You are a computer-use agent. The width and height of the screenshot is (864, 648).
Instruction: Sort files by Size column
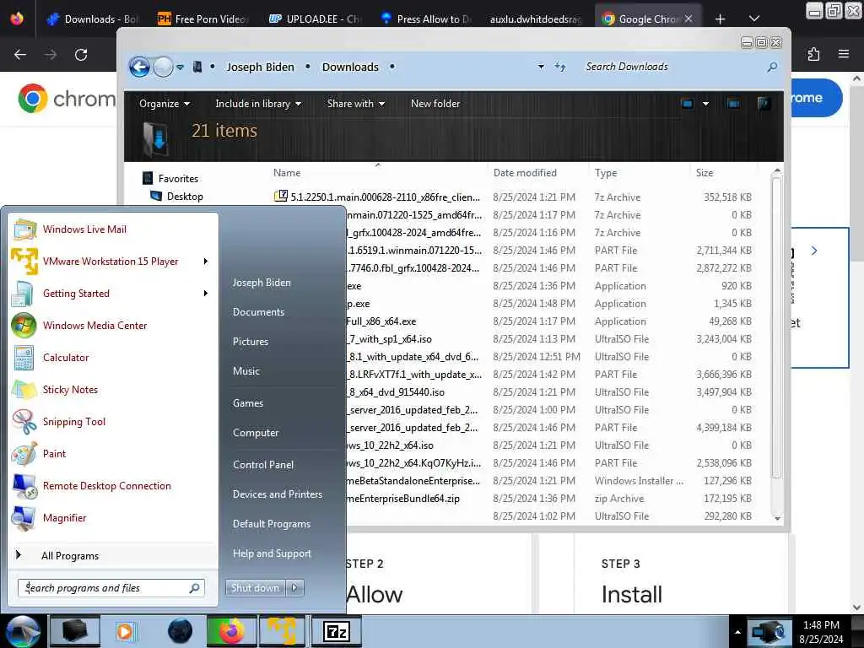tap(705, 173)
